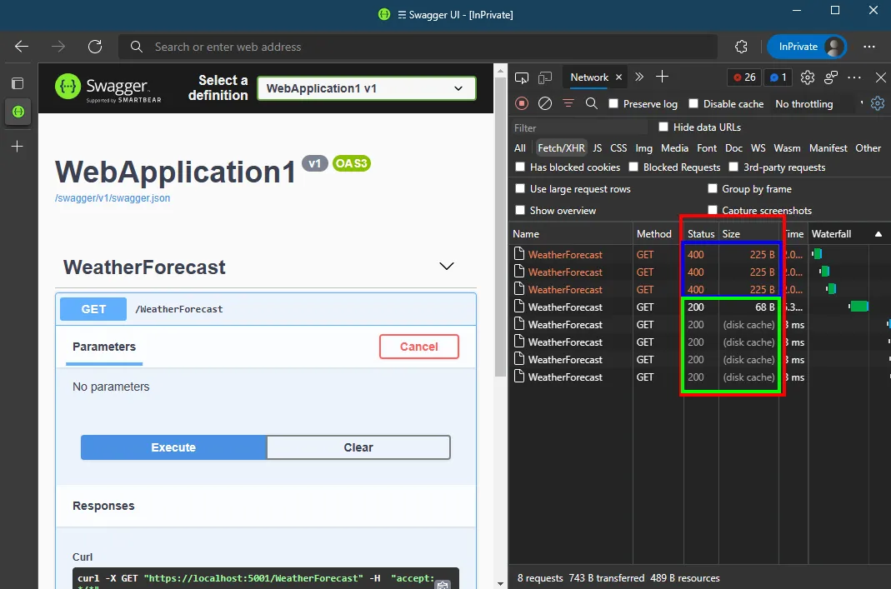
Task: Select the Swagger UI vertical tab icon
Action: click(18, 112)
